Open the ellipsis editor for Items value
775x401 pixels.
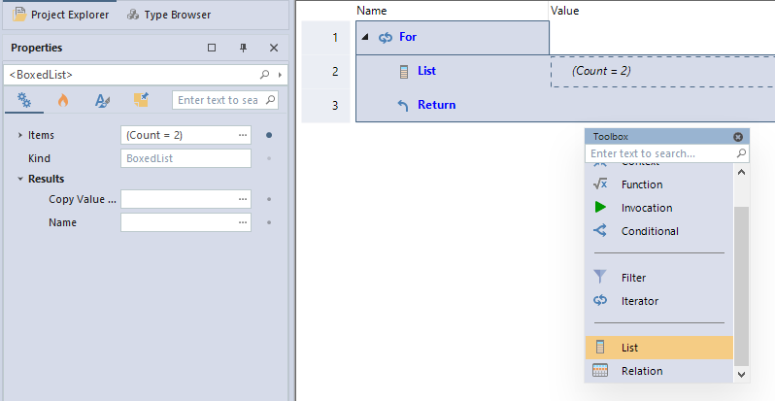point(243,135)
